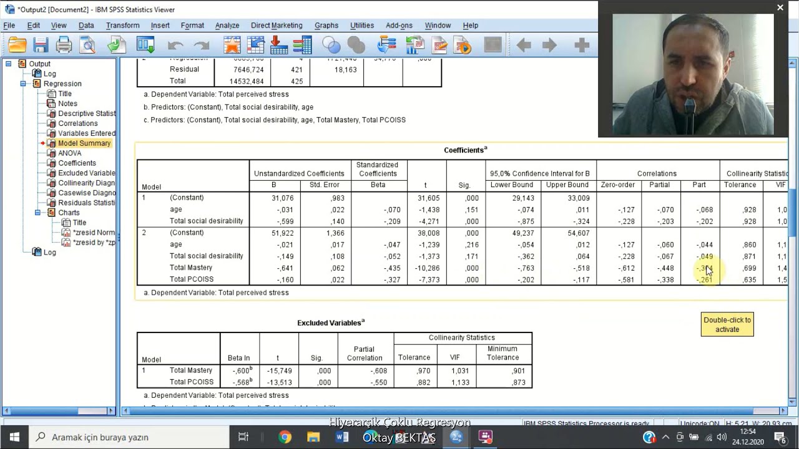Click the Go to Variable toolbar icon

278,45
